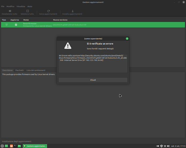The height and width of the screenshot is (148, 186).
Task: Click the package description text
Action: pos(29,74)
